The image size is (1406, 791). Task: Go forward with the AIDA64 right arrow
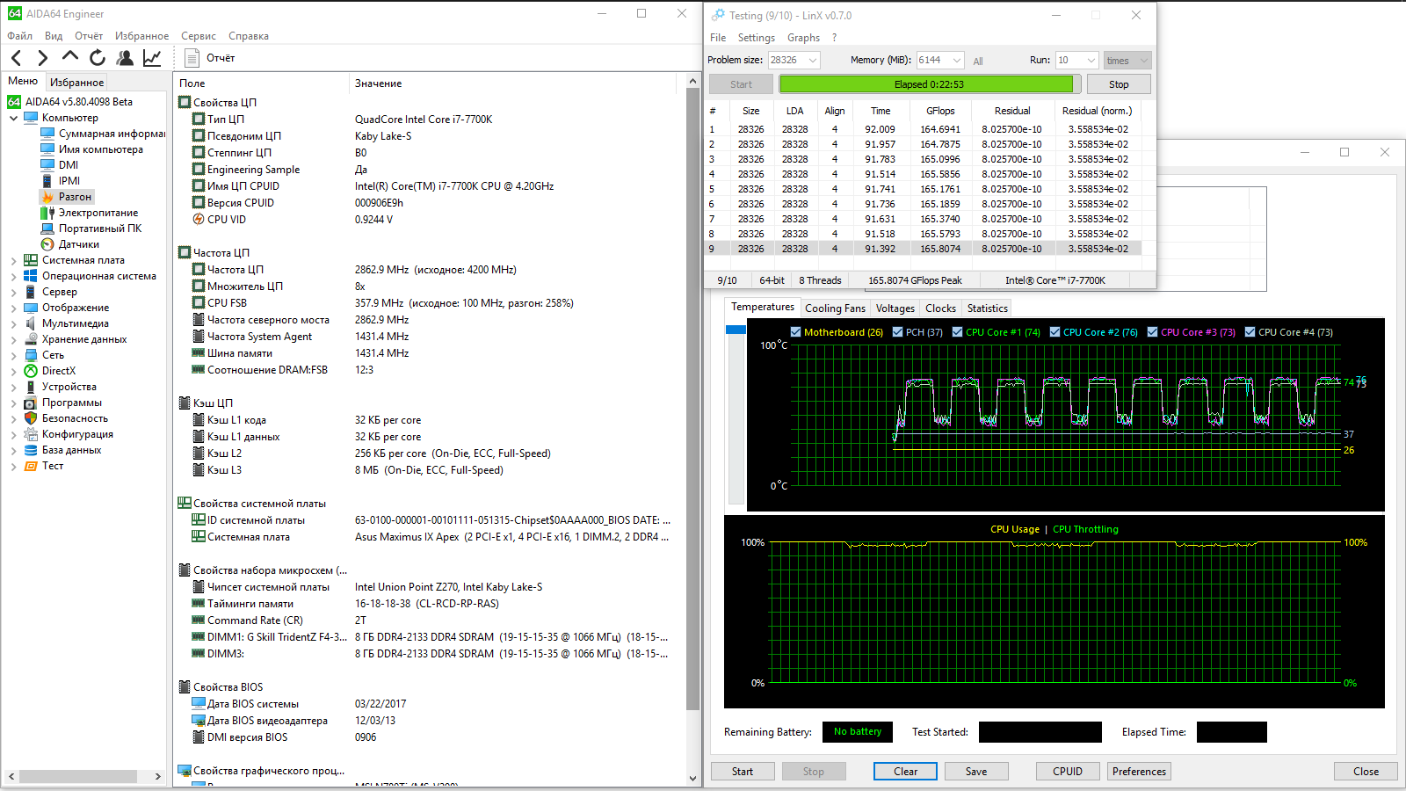click(x=42, y=58)
